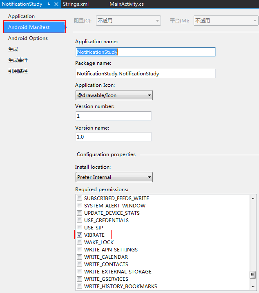Select the Application settings page
This screenshot has width=259, height=293.
pos(21,16)
